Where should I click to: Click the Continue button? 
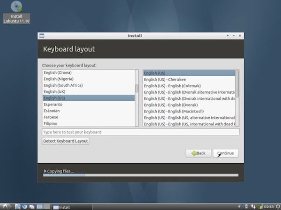pos(226,153)
